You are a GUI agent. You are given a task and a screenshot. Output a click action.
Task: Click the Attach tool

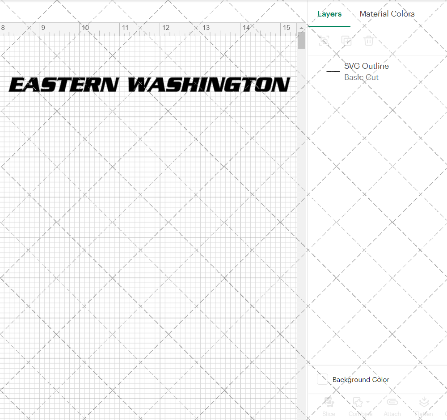[x=392, y=407]
